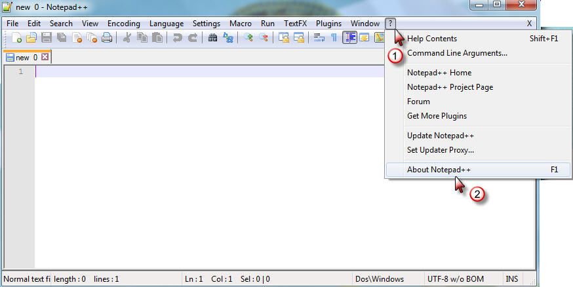Toggle the Word Wrap toolbar icon
The width and height of the screenshot is (573, 287).
pos(319,37)
